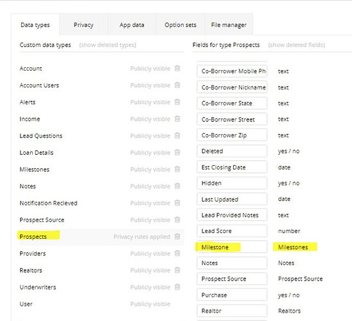Viewport: 352px width, 321px height.
Task: Click trash icon on the Milestones row
Action: (x=177, y=169)
